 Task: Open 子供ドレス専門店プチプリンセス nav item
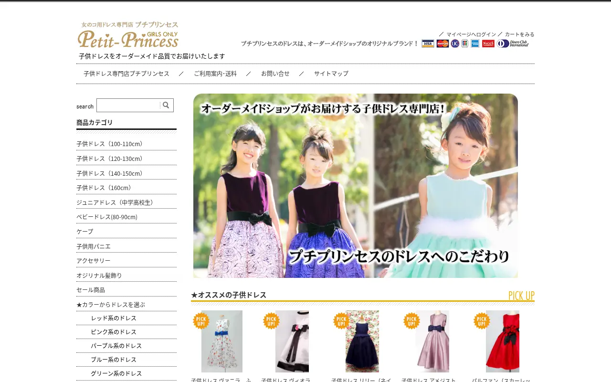[126, 74]
